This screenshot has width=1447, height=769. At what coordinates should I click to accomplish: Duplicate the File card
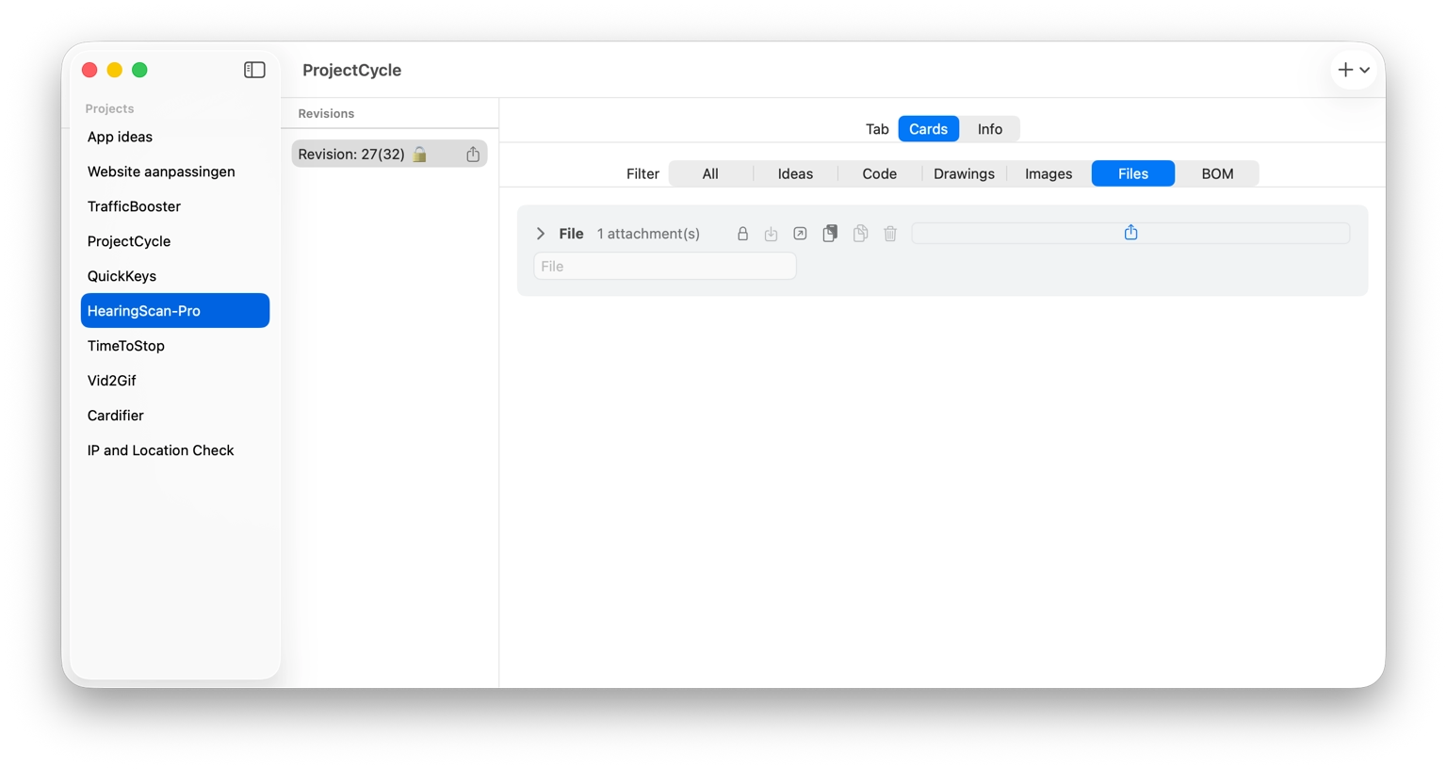pyautogui.click(x=830, y=233)
